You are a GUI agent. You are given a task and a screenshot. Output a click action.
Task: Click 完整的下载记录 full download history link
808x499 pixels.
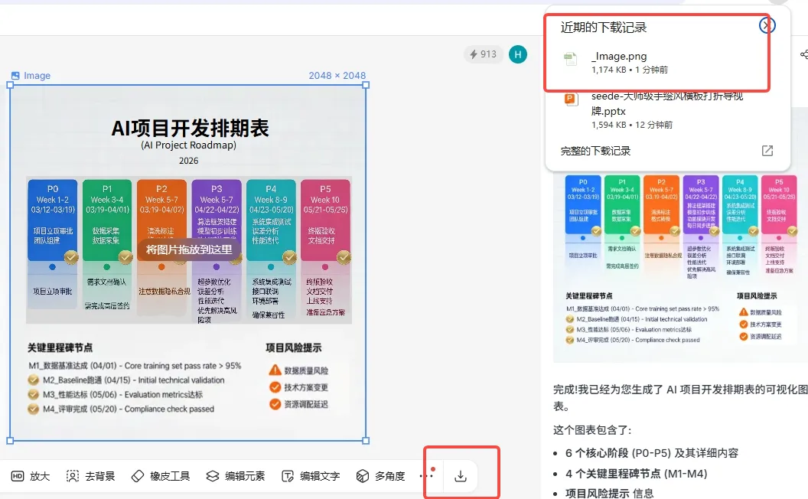tap(595, 151)
